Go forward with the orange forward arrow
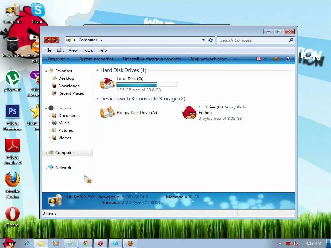Screen dimensions: 331x248 56,40
